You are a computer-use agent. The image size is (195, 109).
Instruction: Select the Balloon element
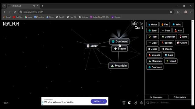click(167, 43)
